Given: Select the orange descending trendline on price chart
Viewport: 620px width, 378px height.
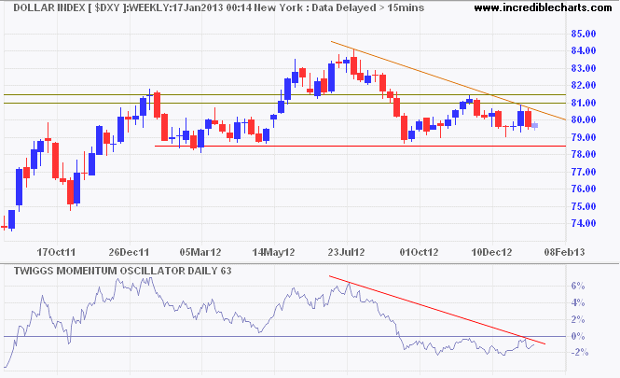Looking at the screenshot, I should (x=448, y=80).
